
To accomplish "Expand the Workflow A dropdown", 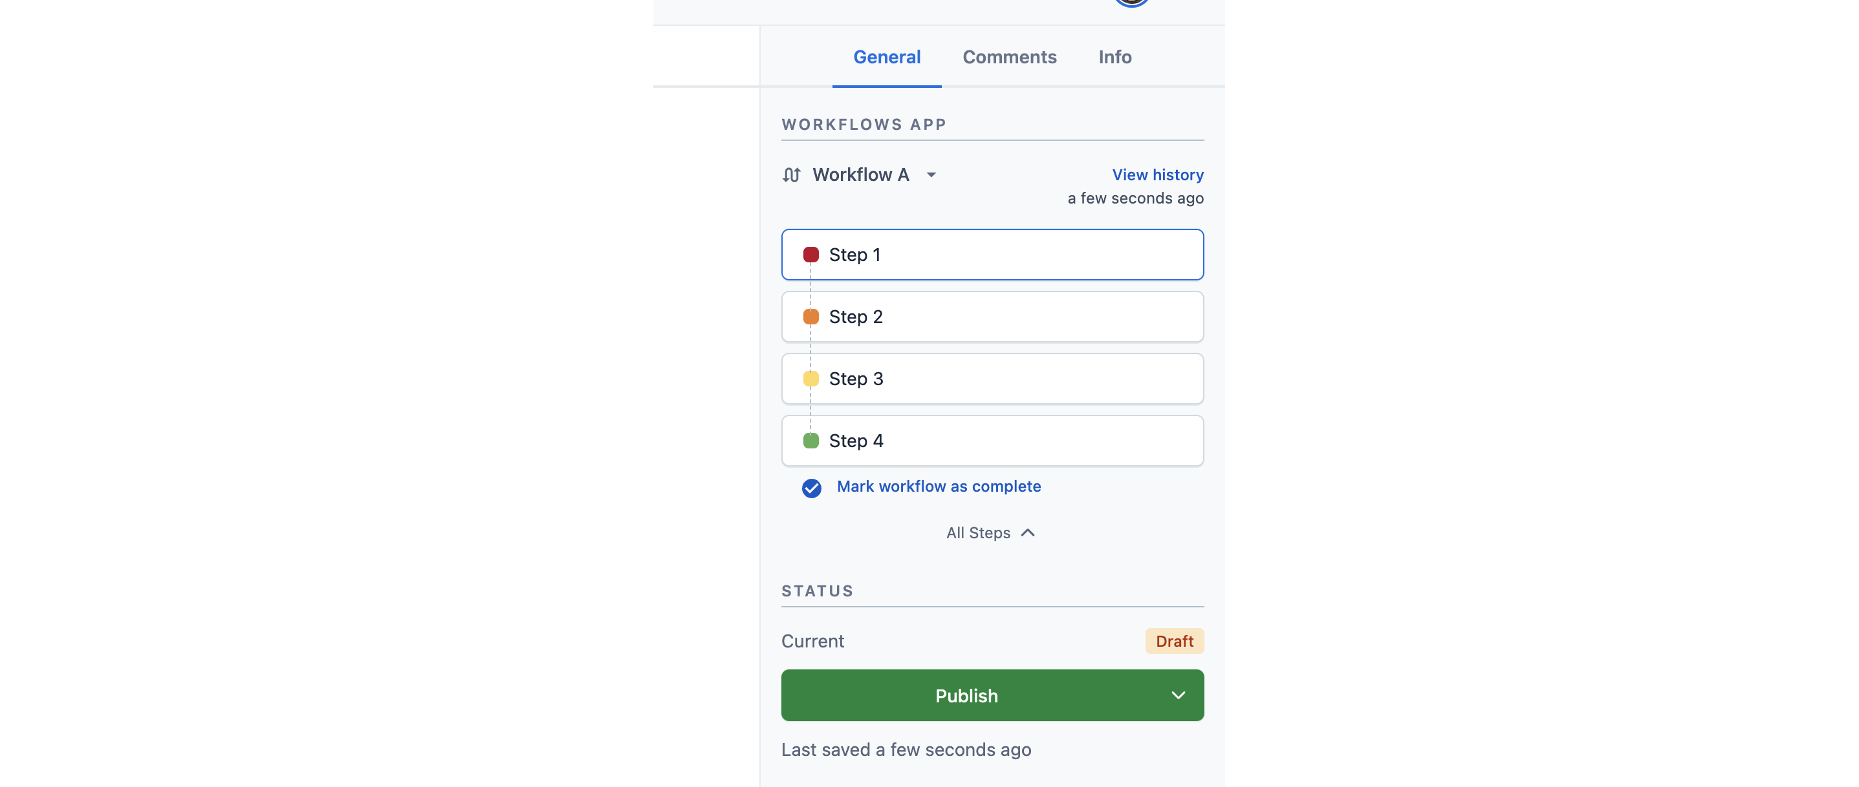I will click(x=932, y=174).
